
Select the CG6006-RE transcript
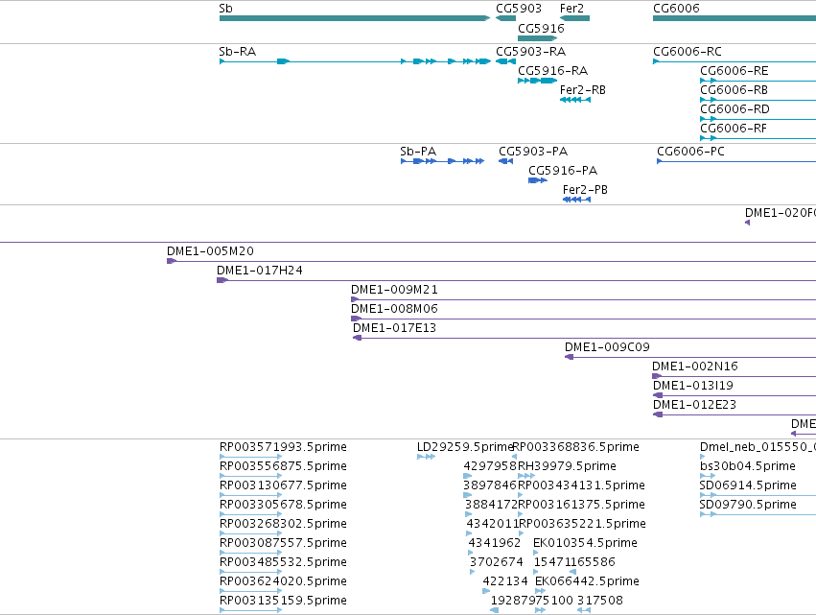(758, 81)
